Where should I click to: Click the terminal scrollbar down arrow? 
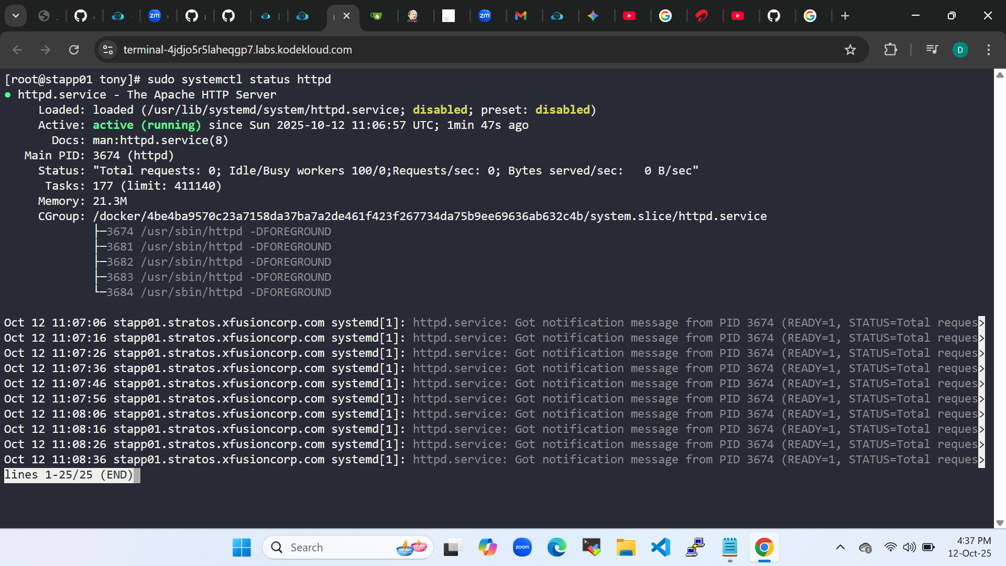(x=999, y=523)
